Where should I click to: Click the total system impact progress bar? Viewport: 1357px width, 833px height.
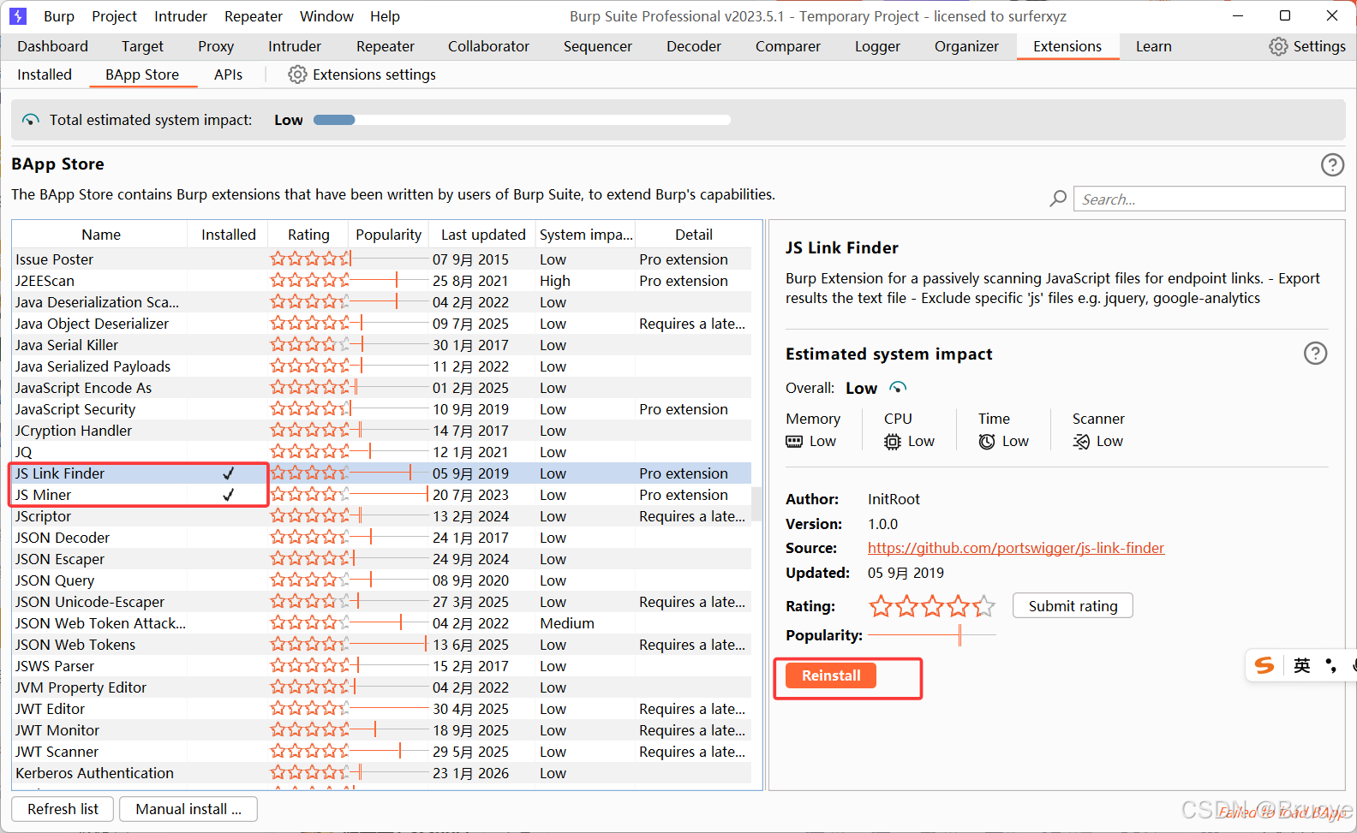pyautogui.click(x=523, y=120)
